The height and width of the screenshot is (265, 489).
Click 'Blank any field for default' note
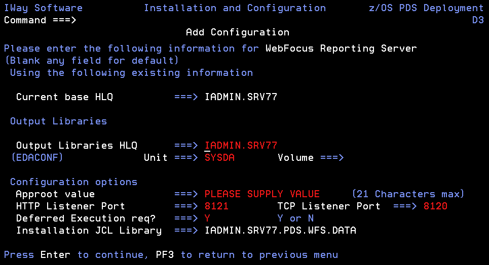click(x=92, y=60)
